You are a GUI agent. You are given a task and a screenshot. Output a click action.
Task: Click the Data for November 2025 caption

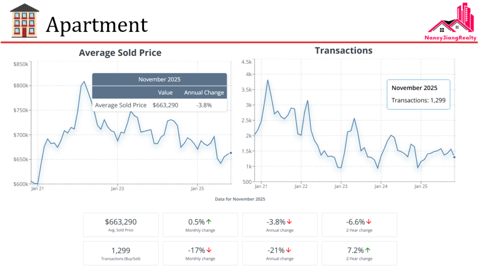pyautogui.click(x=240, y=199)
